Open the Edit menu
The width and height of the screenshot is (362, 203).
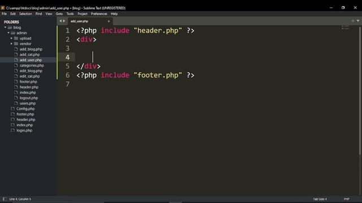pos(13,14)
